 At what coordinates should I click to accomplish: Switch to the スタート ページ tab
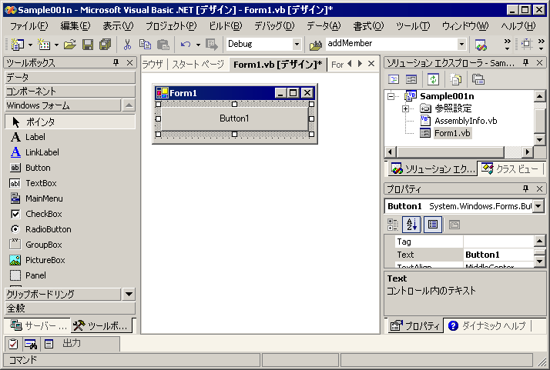pyautogui.click(x=198, y=65)
